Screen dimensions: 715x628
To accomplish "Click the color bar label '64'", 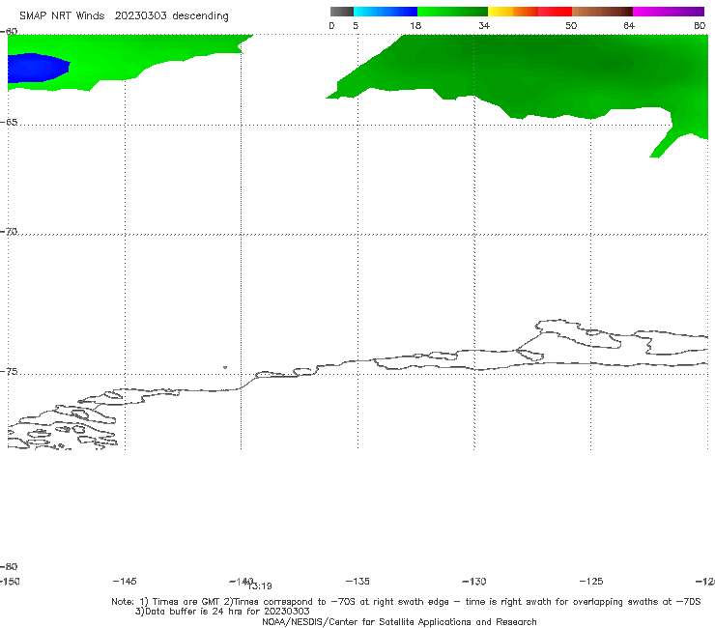I will (629, 26).
